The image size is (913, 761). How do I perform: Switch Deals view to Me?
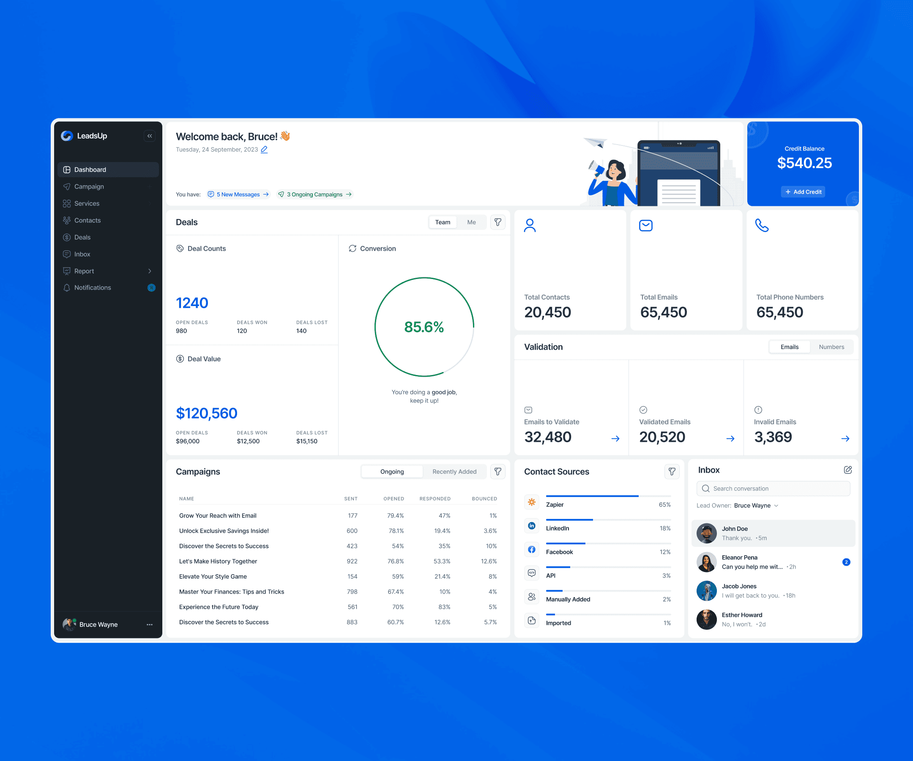click(471, 222)
